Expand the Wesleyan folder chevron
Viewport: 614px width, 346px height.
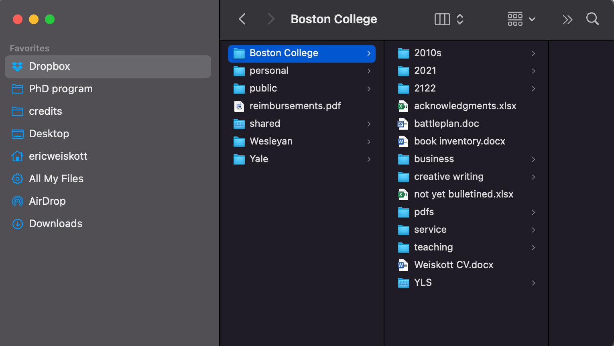(x=369, y=141)
